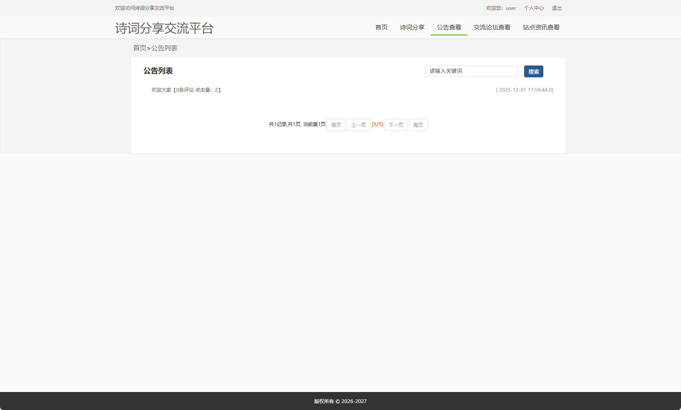This screenshot has height=410, width=681.
Task: Open the 站点资讯查看 section
Action: click(541, 27)
